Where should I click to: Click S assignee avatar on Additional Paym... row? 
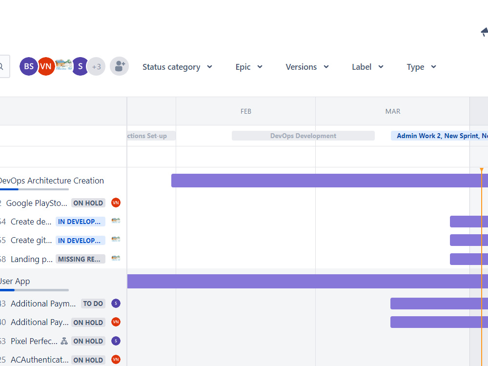[x=116, y=303]
